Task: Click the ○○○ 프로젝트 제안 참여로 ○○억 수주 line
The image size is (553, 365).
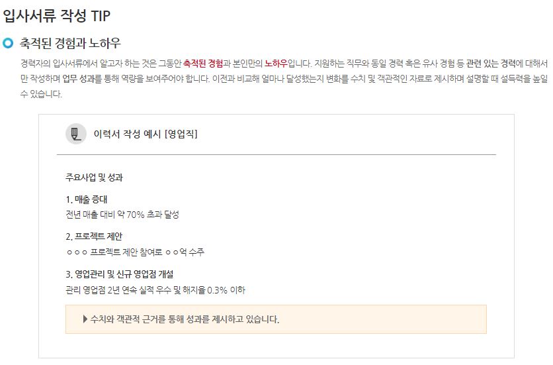Action: point(136,252)
